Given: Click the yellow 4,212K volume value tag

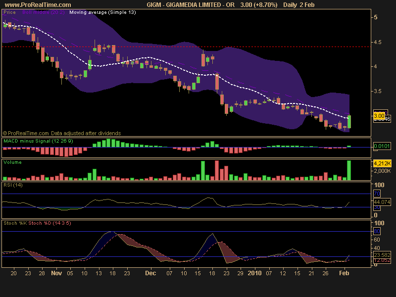Looking at the screenshot, I should (382, 163).
